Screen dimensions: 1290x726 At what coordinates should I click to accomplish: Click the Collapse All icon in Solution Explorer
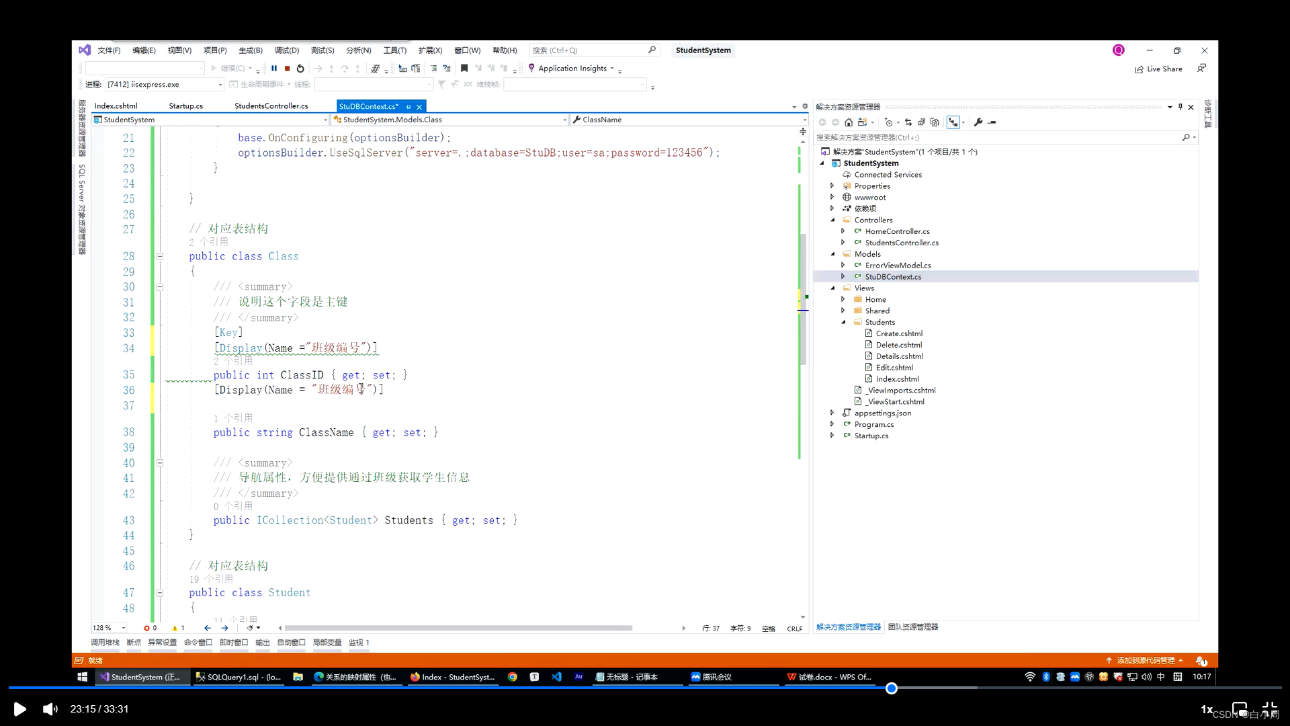tap(922, 122)
